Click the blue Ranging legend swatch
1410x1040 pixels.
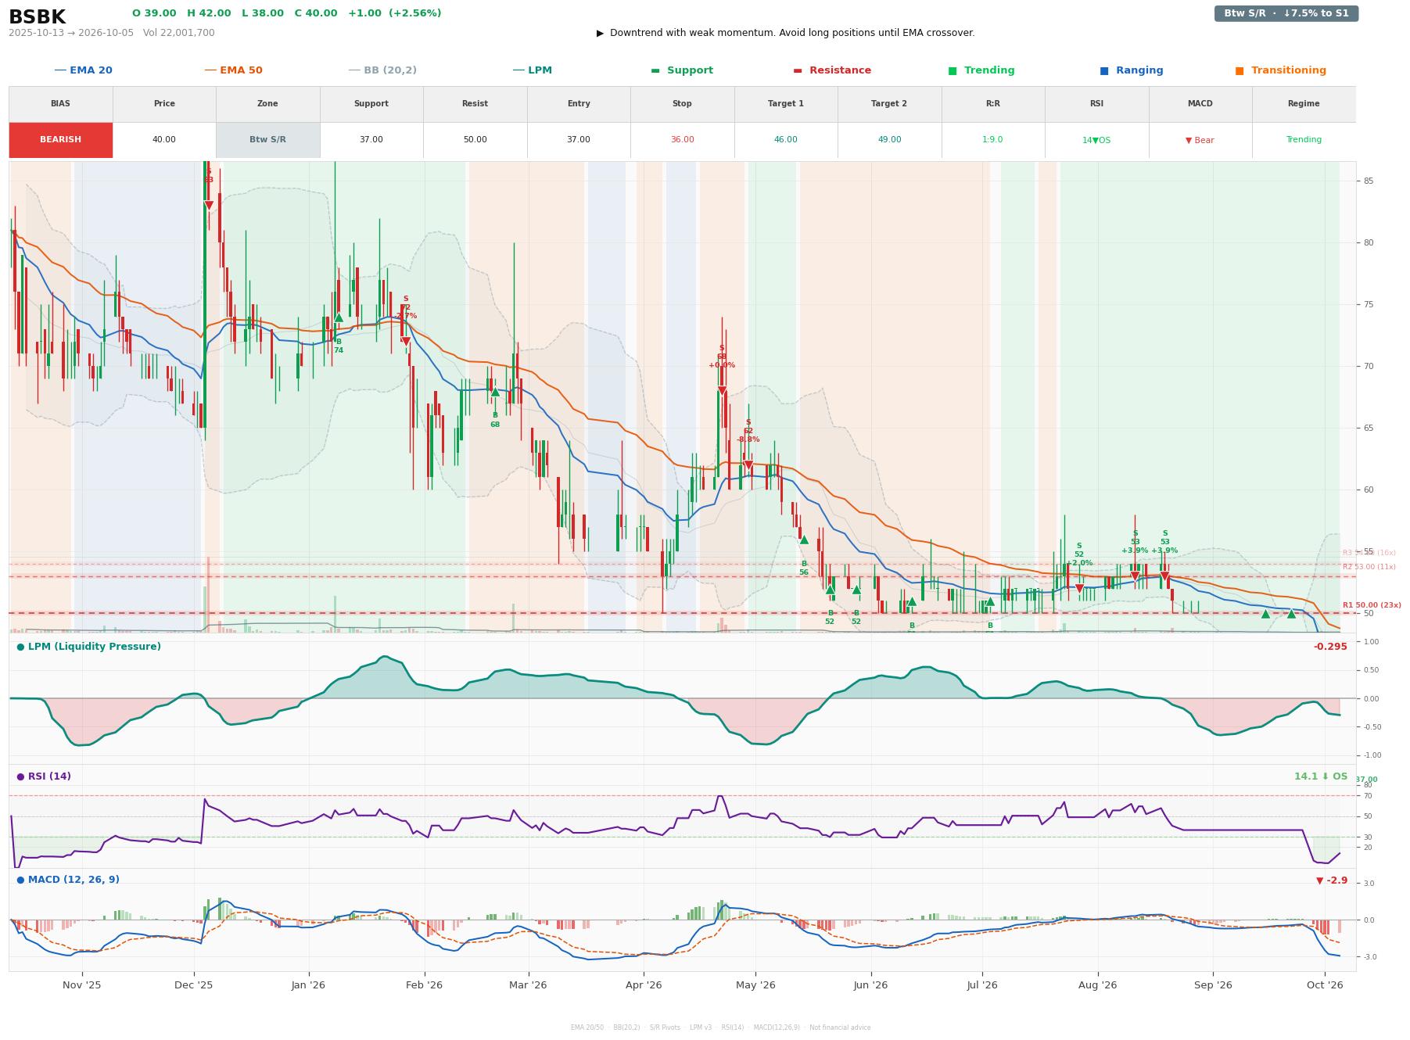[x=1104, y=70]
